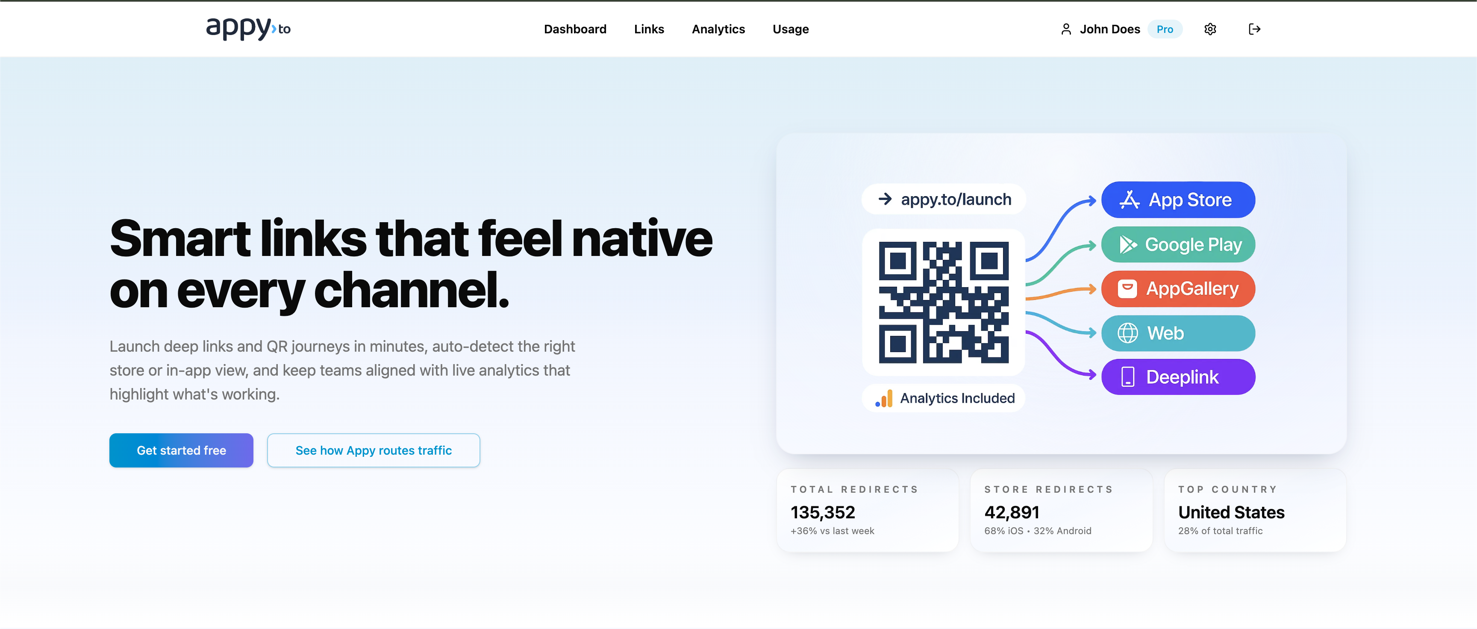Click the user profile icon
This screenshot has width=1477, height=629.
pyautogui.click(x=1066, y=29)
